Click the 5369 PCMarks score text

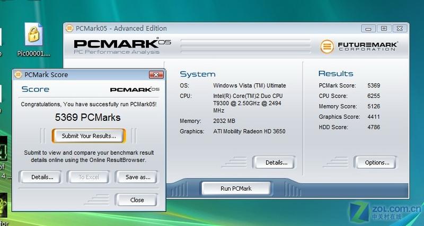pos(87,117)
